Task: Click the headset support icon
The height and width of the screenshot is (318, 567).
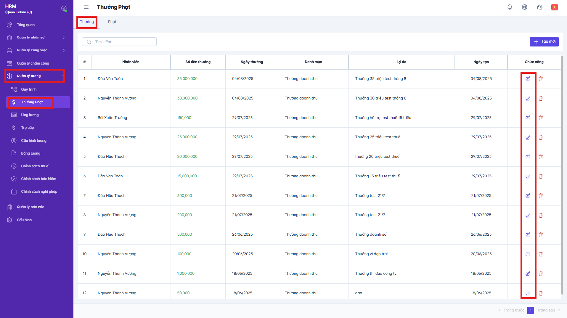Action: click(539, 7)
